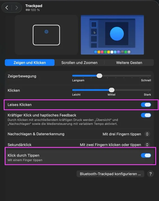Go back with the left chevron
Screen dimensions: 159x201
pos(7,8)
